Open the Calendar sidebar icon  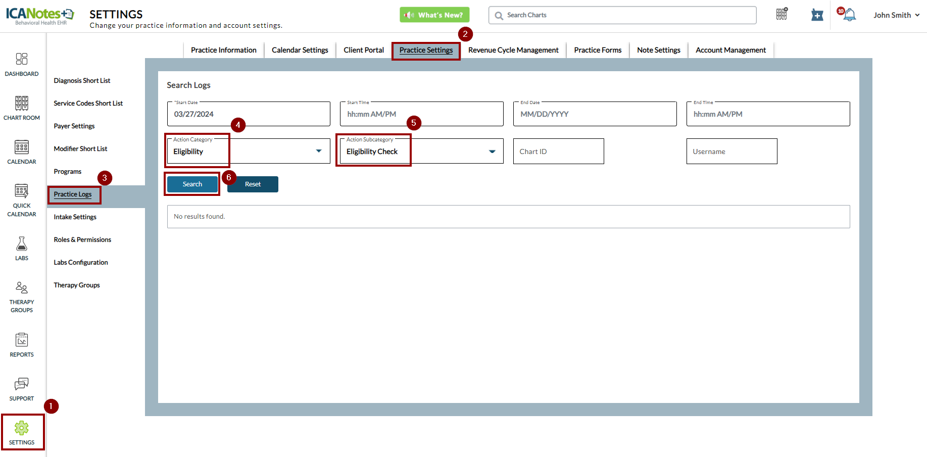[x=22, y=147]
